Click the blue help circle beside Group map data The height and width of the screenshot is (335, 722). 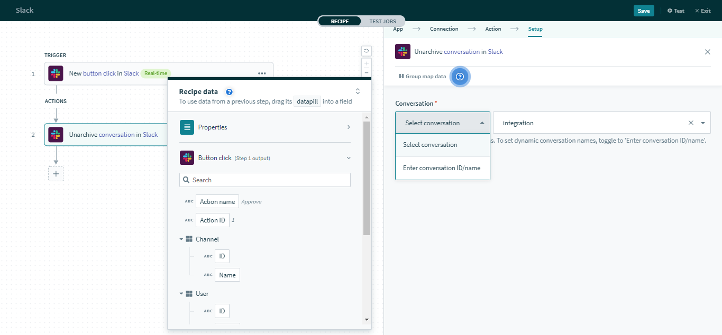tap(460, 77)
